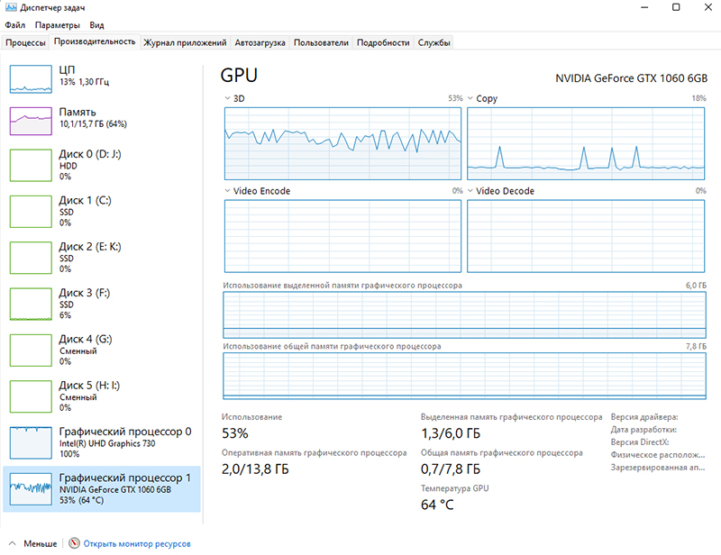Screen dimensions: 721x555
Task: Open Диск 0 (D: J:) performance entry
Action: click(102, 165)
